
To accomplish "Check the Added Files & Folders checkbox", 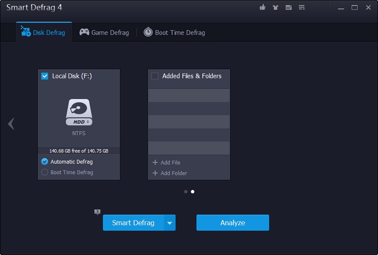I will click(155, 76).
